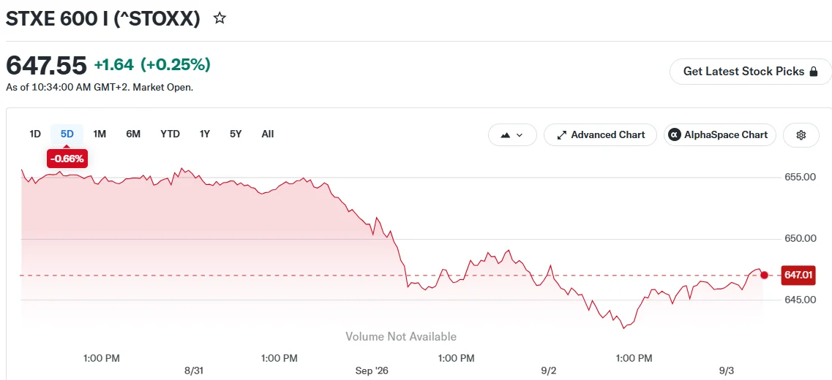
Task: Select the 1Y time range
Action: (x=204, y=134)
